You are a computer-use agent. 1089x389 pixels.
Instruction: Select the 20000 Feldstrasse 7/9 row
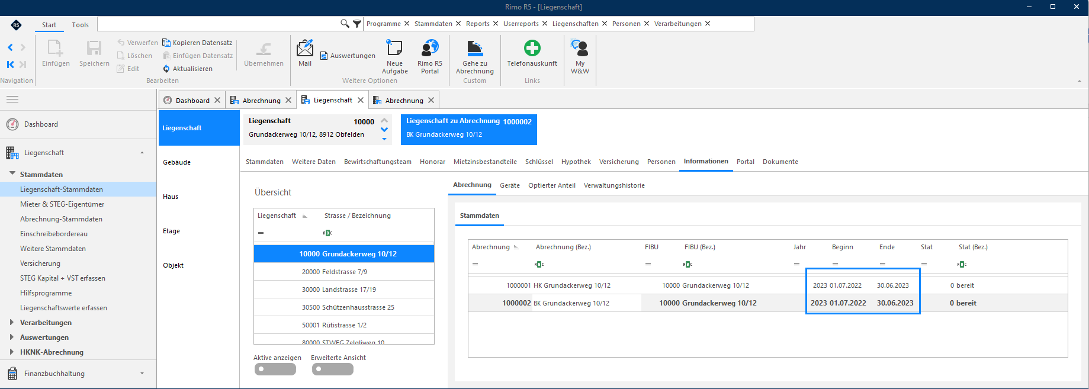click(344, 272)
